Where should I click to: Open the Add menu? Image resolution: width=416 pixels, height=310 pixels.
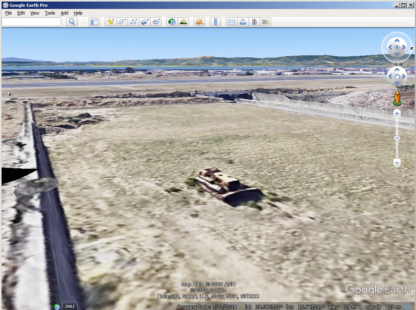pyautogui.click(x=64, y=13)
